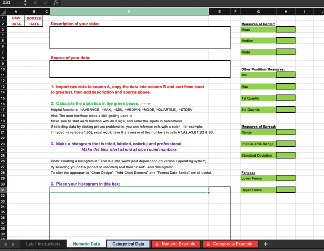Click 'Other Positiion Measures:' heading

[263, 69]
